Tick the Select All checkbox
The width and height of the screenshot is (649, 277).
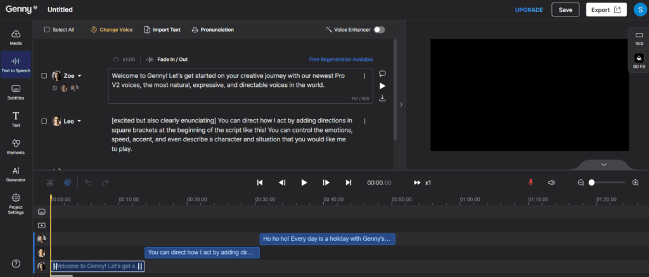pyautogui.click(x=47, y=30)
